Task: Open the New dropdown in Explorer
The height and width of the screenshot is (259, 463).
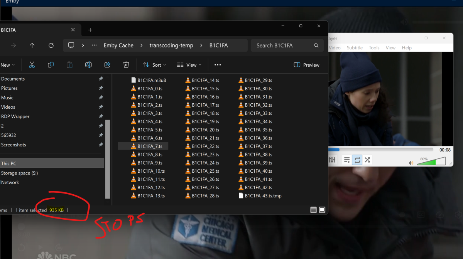Action: (7, 65)
